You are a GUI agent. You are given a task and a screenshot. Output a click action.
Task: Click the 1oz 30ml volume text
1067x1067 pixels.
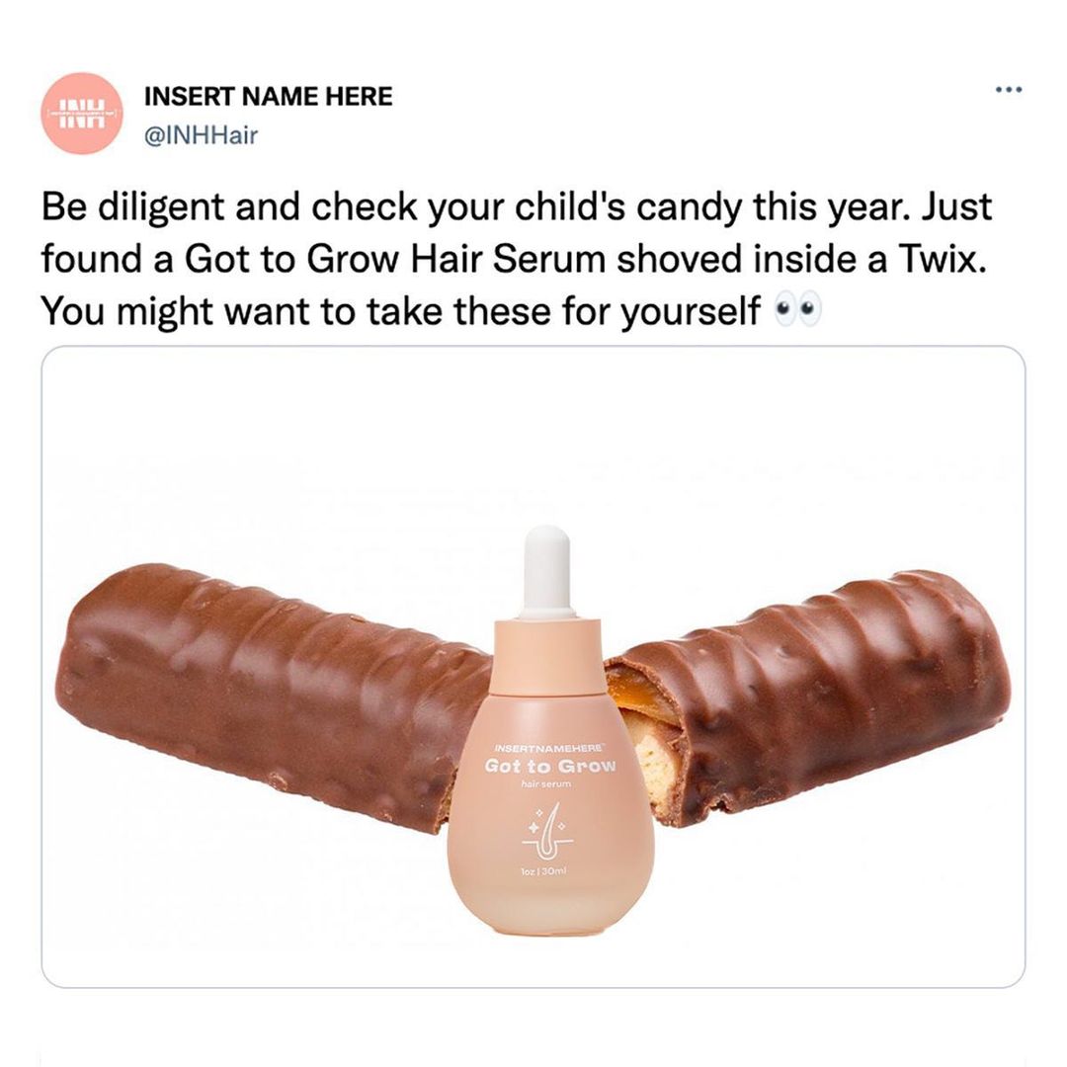coord(550,871)
